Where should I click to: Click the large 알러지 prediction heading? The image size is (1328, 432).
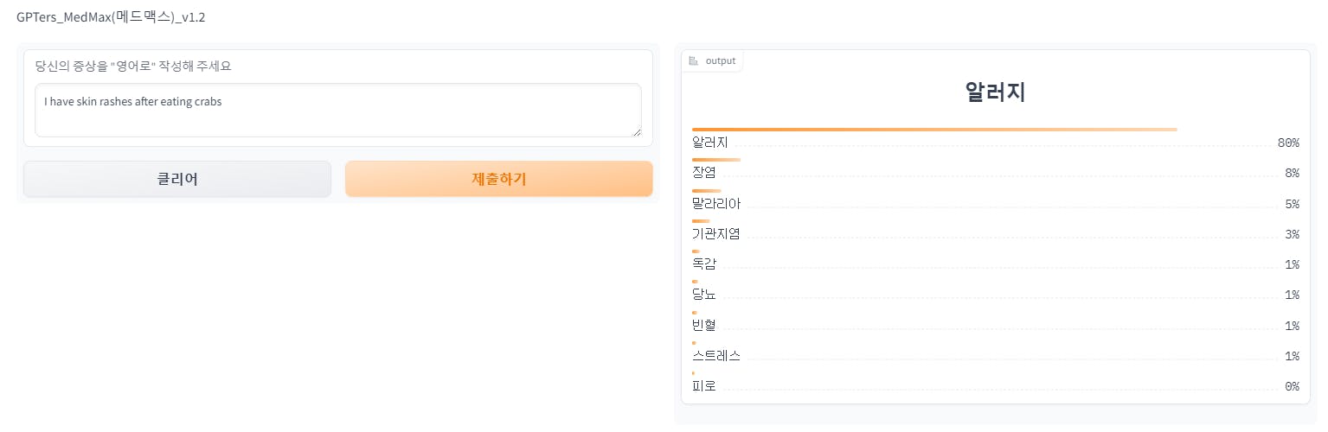click(995, 92)
